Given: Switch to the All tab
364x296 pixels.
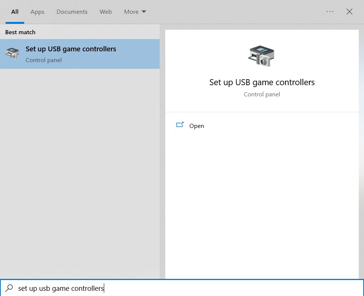Looking at the screenshot, I should pyautogui.click(x=15, y=12).
